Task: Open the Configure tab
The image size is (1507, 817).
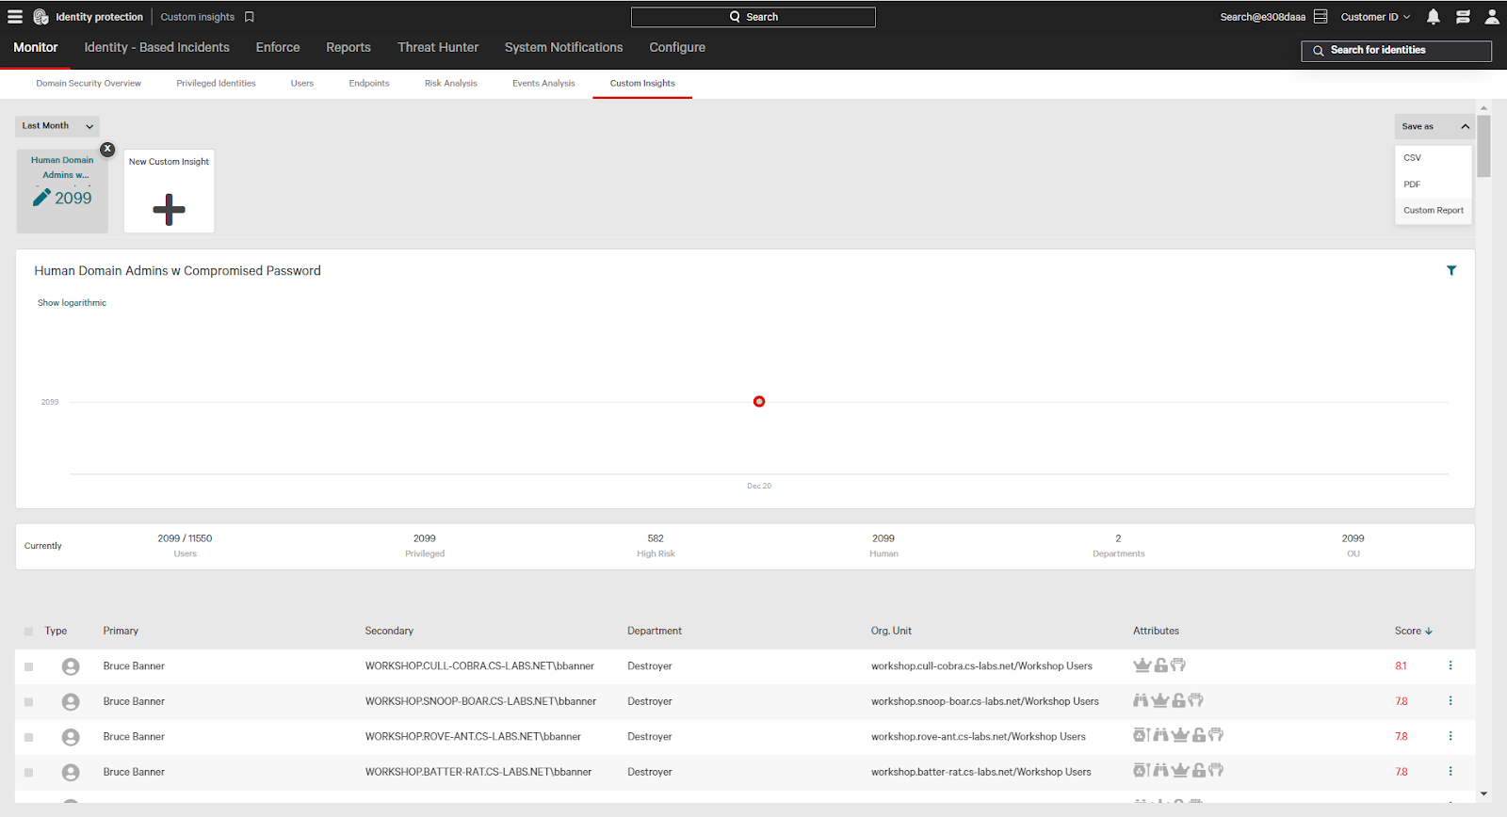Action: tap(677, 47)
